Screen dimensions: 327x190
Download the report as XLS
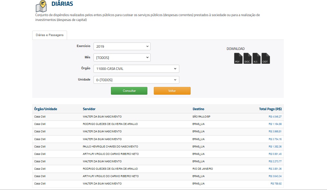[x=256, y=58]
